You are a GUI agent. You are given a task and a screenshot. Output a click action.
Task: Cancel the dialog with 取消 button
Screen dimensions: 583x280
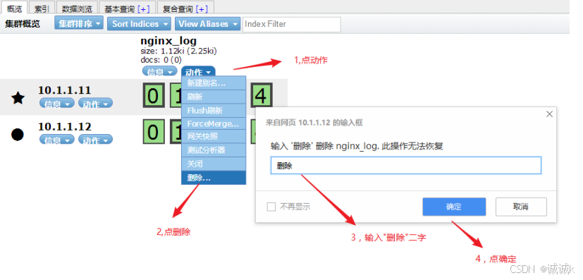pos(521,207)
